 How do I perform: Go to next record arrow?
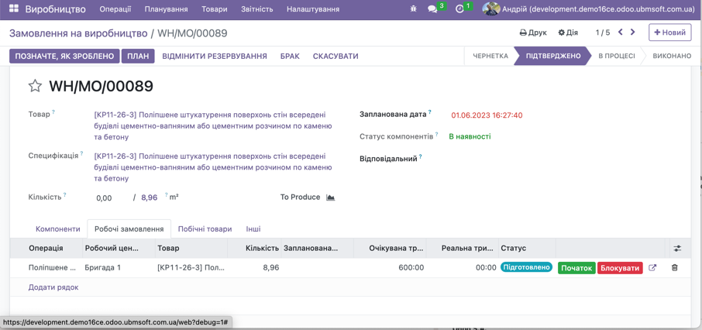[633, 33]
